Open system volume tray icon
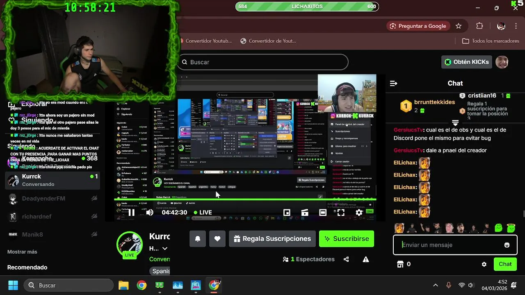Image resolution: width=525 pixels, height=295 pixels. (x=470, y=285)
